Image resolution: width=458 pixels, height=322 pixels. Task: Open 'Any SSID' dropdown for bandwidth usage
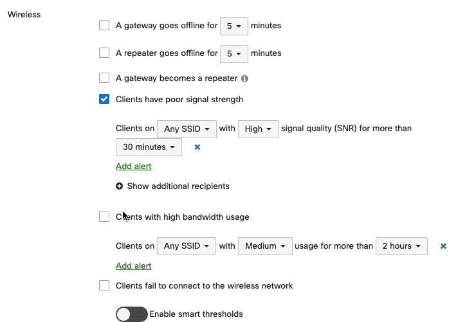[x=187, y=246]
